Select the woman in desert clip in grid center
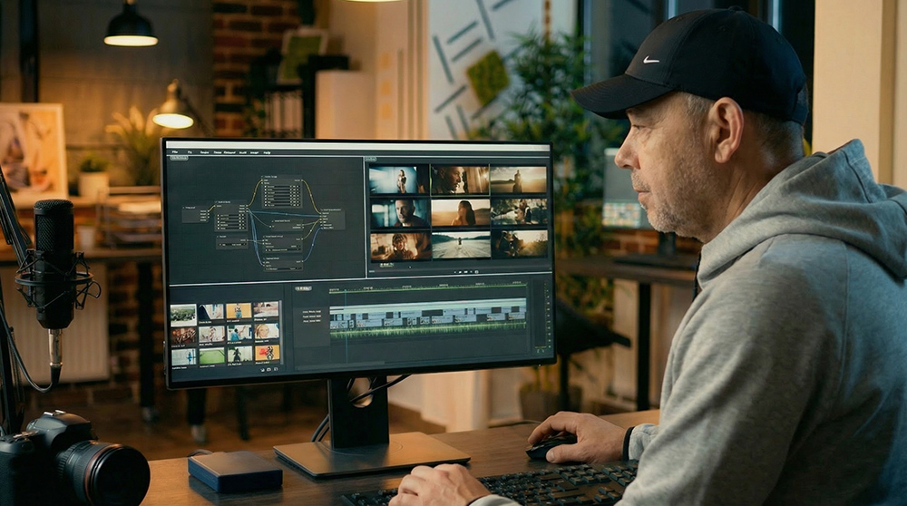This screenshot has height=506, width=907. (x=460, y=212)
